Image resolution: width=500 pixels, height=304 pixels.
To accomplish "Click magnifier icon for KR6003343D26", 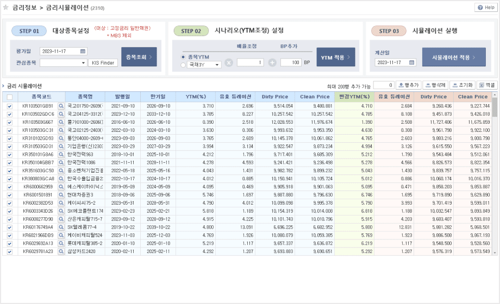I will tap(61, 211).
